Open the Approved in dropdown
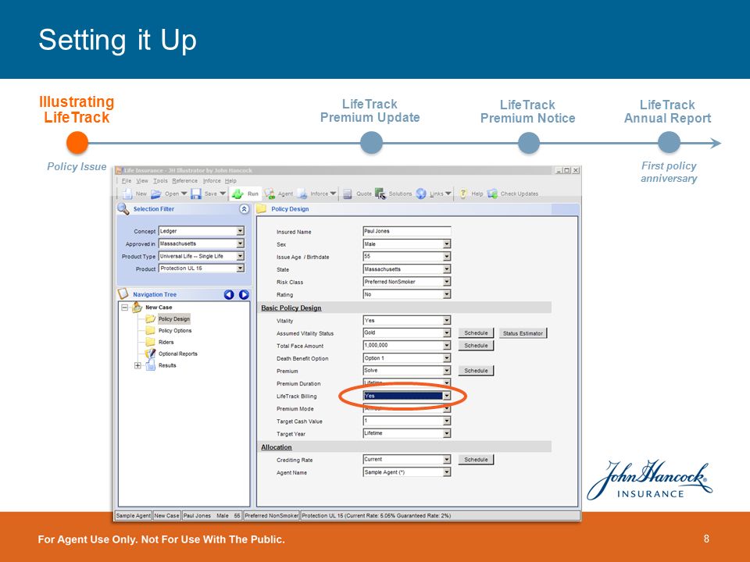Screen dimensions: 750x562 pyautogui.click(x=240, y=244)
